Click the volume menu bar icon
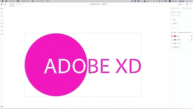193x109 pixels. pyautogui.click(x=160, y=1)
